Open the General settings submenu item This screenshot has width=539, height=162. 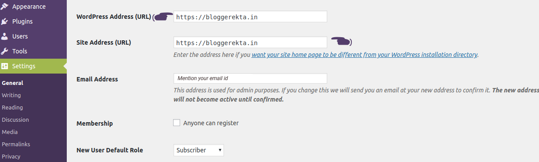pyautogui.click(x=12, y=83)
